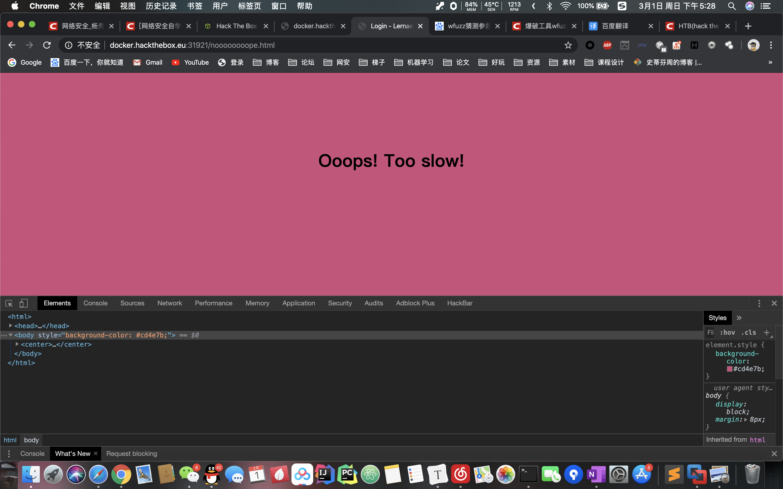Expand the center element node
The width and height of the screenshot is (783, 489).
pos(17,344)
